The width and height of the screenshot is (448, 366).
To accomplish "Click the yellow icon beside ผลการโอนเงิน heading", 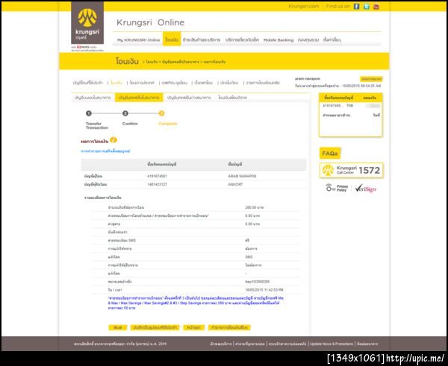I will [x=113, y=140].
